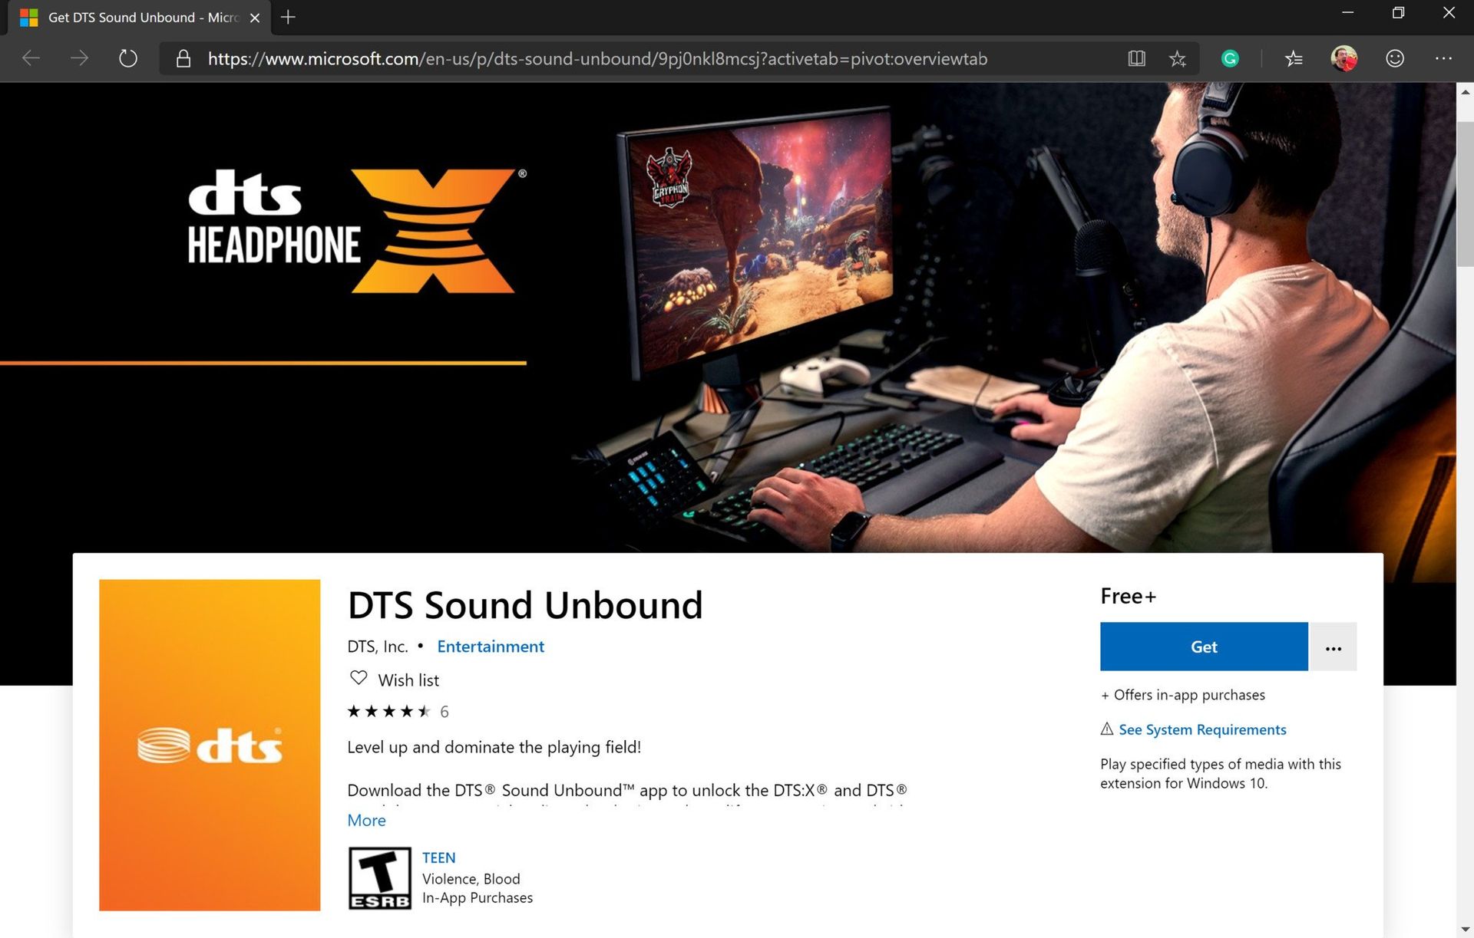Viewport: 1474px width, 938px height.
Task: Open Settings and more menu
Action: [1446, 58]
